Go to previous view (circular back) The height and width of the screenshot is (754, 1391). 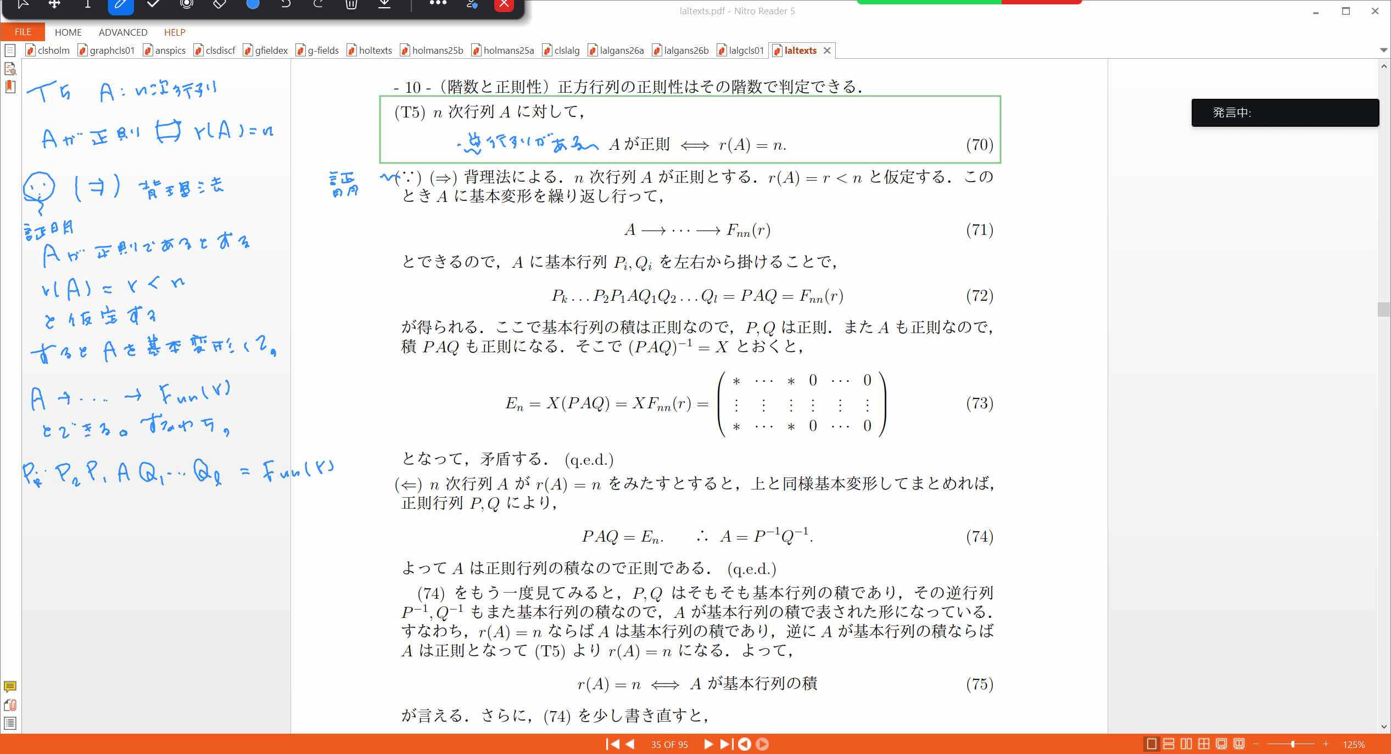click(x=745, y=744)
